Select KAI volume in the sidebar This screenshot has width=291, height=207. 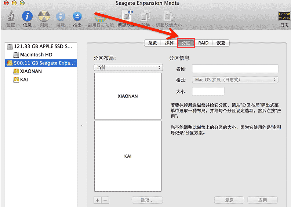point(41,80)
